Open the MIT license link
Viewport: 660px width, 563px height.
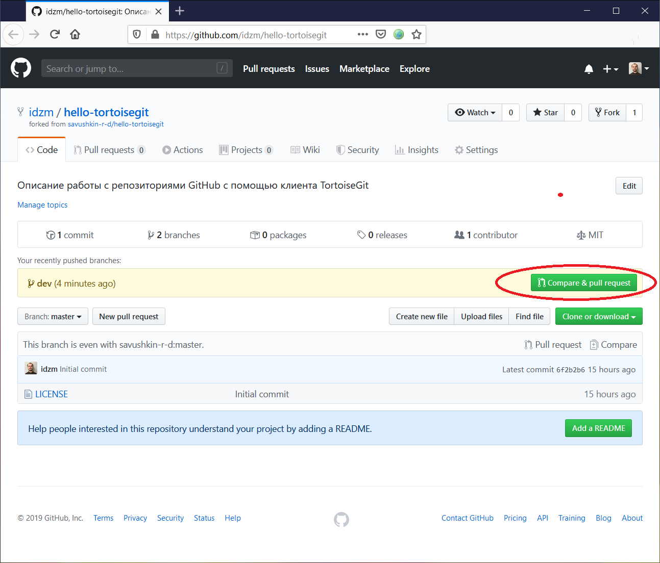pos(590,235)
